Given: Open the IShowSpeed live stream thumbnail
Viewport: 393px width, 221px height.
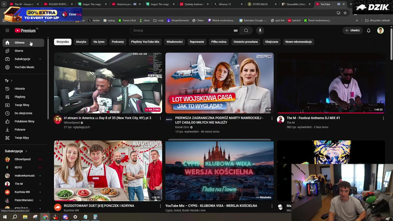Looking at the screenshot, I should (108, 83).
